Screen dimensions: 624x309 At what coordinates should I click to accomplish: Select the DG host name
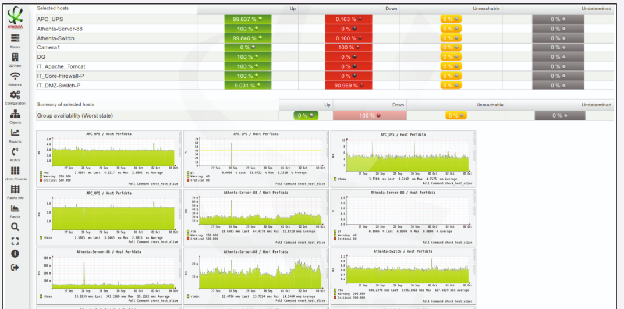(41, 57)
